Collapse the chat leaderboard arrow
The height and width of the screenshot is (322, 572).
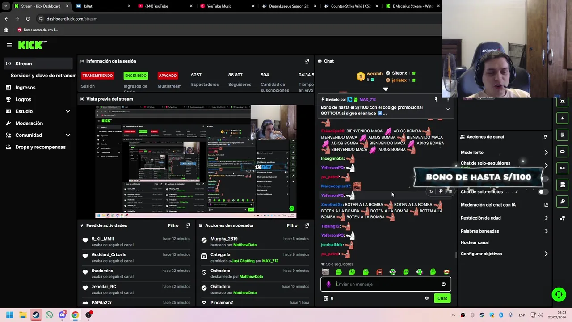386,89
